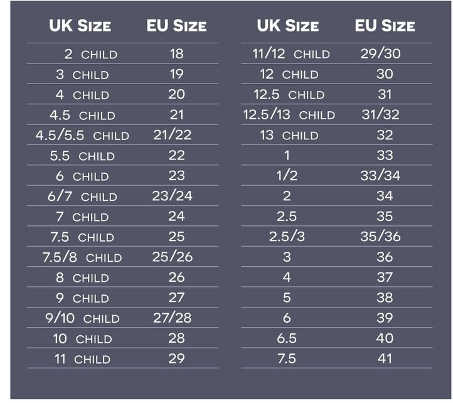Click the EU size 25/26 cell

pyautogui.click(x=173, y=257)
